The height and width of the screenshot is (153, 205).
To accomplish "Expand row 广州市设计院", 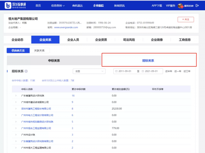I will click(x=16, y=135).
